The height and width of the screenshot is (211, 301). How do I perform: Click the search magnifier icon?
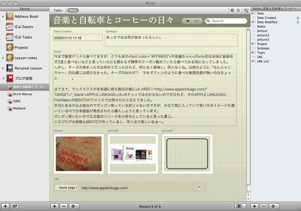207,21
